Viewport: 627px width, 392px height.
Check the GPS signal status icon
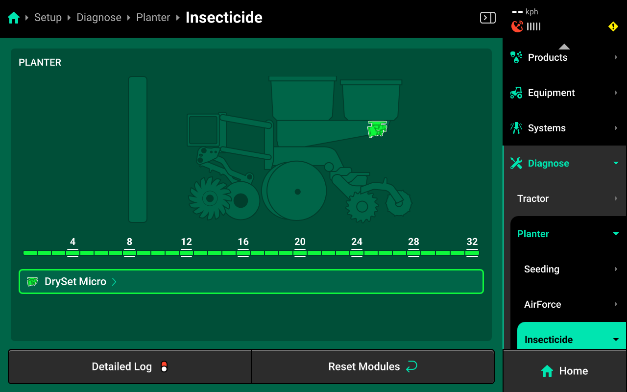(x=517, y=26)
